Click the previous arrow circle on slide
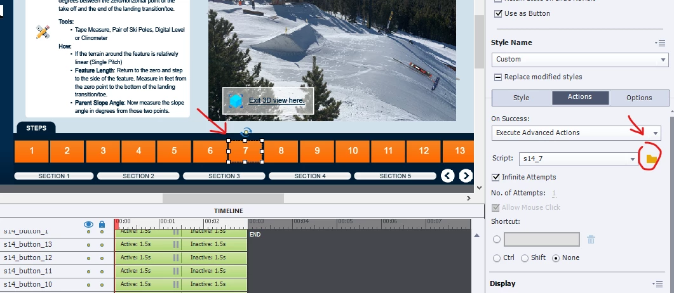This screenshot has height=293, width=674. (447, 176)
